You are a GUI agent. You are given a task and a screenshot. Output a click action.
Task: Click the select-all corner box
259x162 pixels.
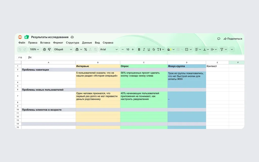18,63
